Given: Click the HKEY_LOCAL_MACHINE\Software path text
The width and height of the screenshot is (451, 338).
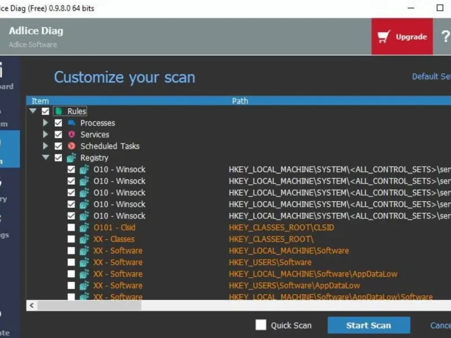Looking at the screenshot, I should (x=289, y=251).
